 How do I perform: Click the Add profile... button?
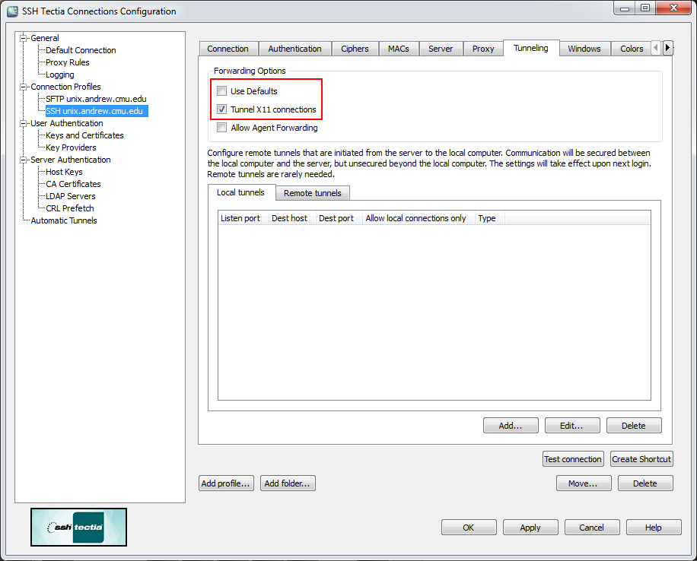click(226, 483)
